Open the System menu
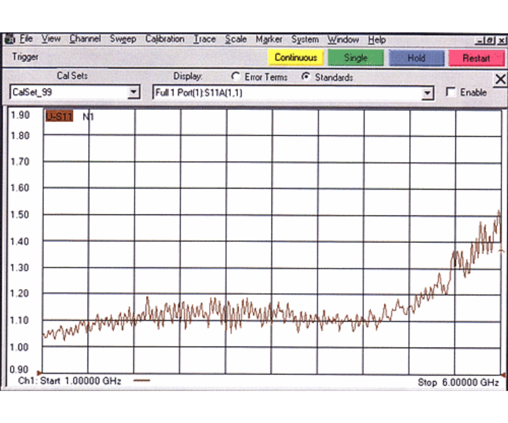508x423 pixels. coord(305,40)
